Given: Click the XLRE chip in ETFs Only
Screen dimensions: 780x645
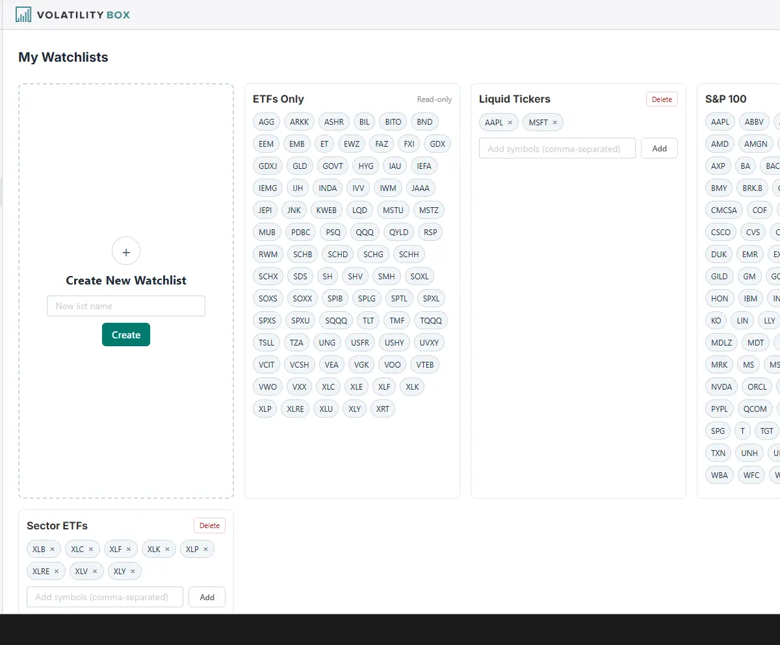Looking at the screenshot, I should pyautogui.click(x=295, y=409).
